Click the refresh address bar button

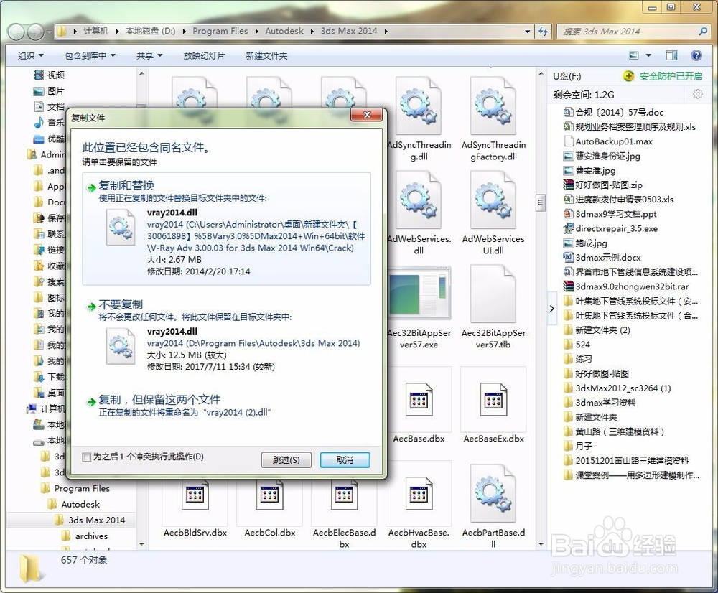[x=543, y=31]
